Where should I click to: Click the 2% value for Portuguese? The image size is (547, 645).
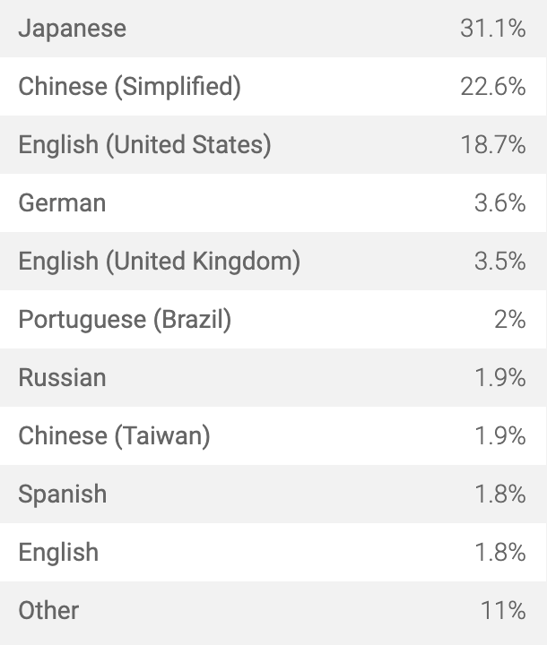tap(510, 319)
